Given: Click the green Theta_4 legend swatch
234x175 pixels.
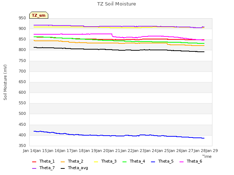Looking at the screenshot, I should coord(124,162).
